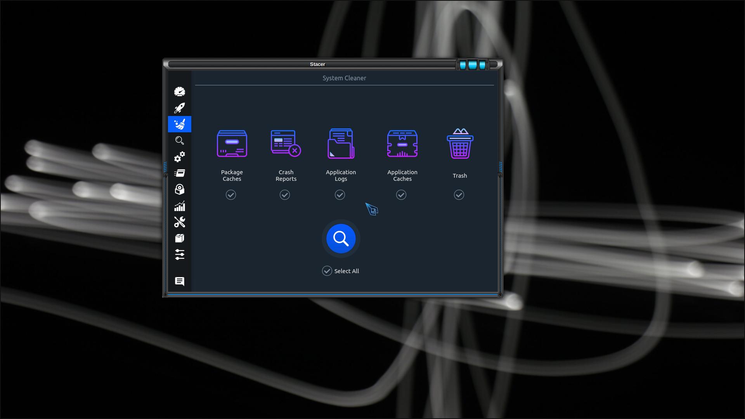Viewport: 745px width, 419px height.
Task: Open the Dashboard speedometer sidebar icon
Action: click(x=179, y=92)
